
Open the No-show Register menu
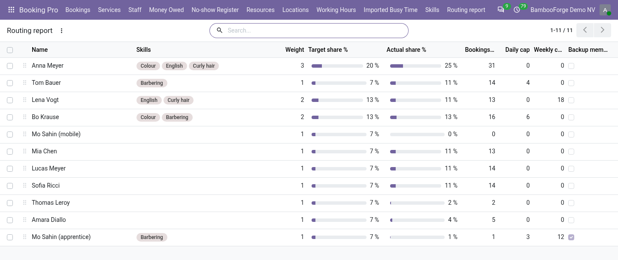tap(215, 10)
